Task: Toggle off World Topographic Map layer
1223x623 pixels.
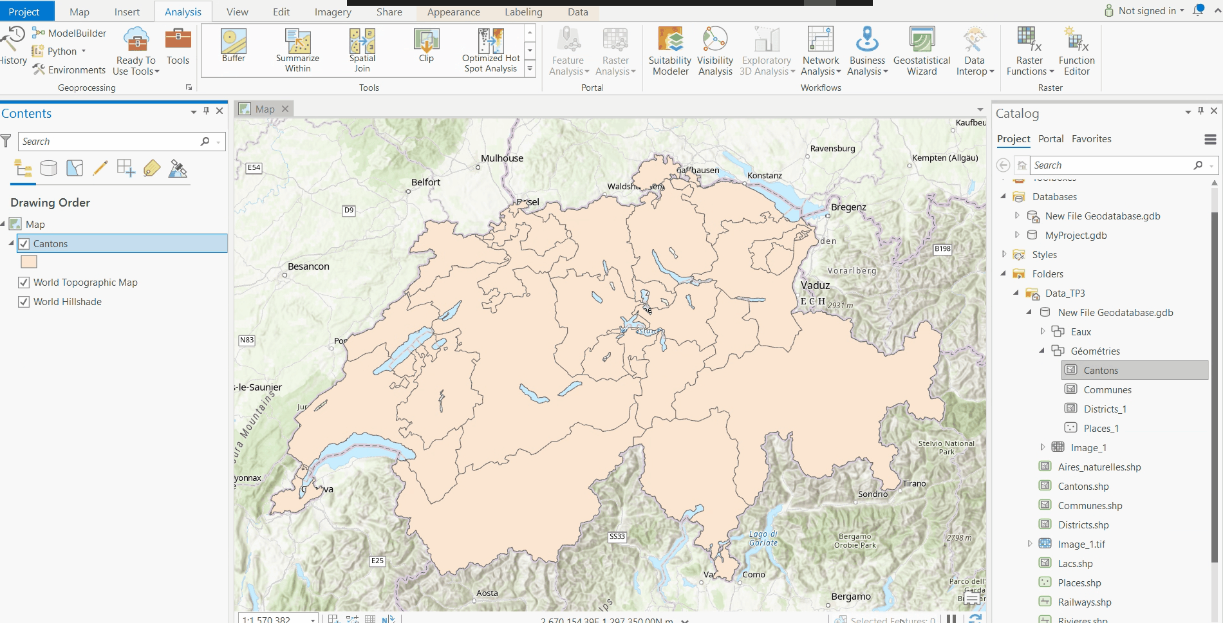Action: point(24,283)
